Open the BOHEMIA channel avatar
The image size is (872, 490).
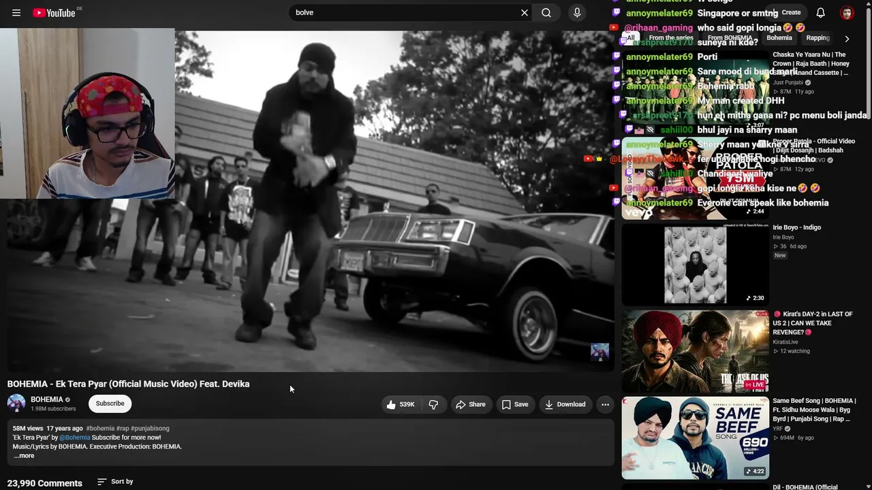click(16, 404)
